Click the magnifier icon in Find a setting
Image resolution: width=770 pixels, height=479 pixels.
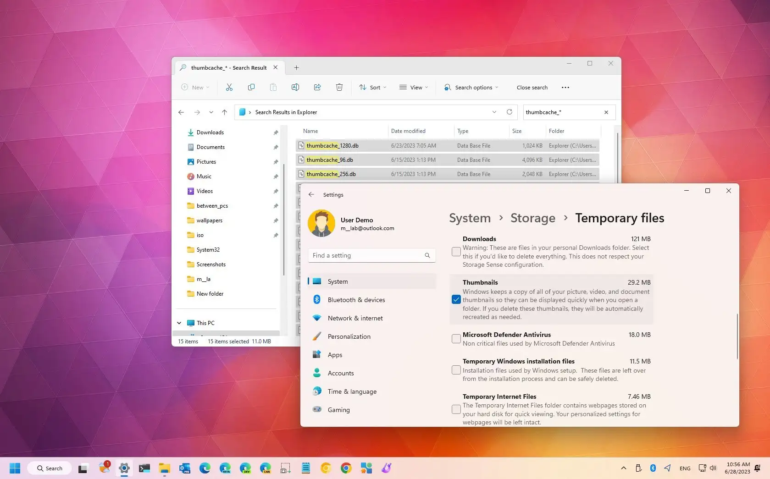pyautogui.click(x=427, y=255)
